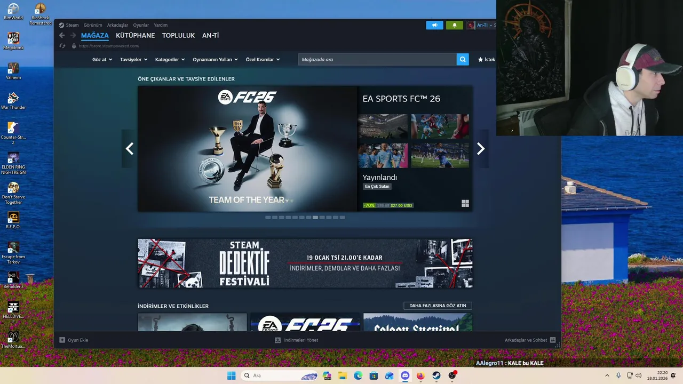Open the Görünüm menu
Image resolution: width=683 pixels, height=384 pixels.
[x=93, y=25]
